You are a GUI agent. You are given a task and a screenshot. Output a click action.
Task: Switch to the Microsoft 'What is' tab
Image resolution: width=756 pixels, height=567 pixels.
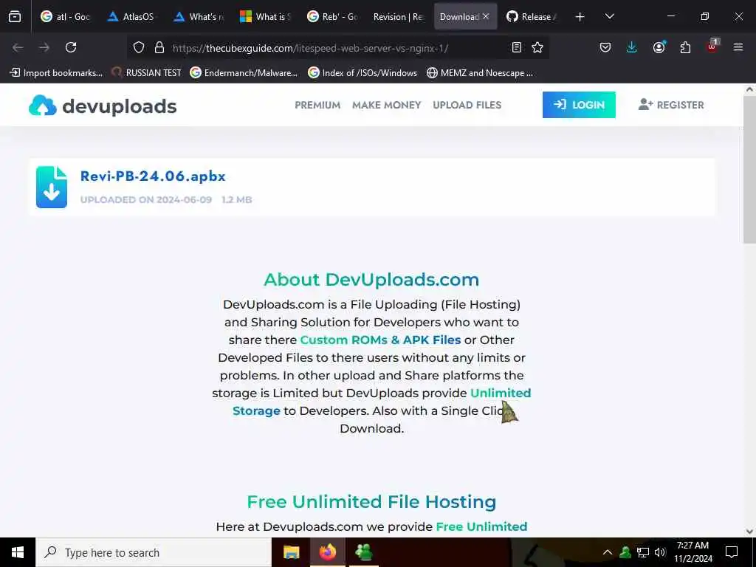(265, 16)
